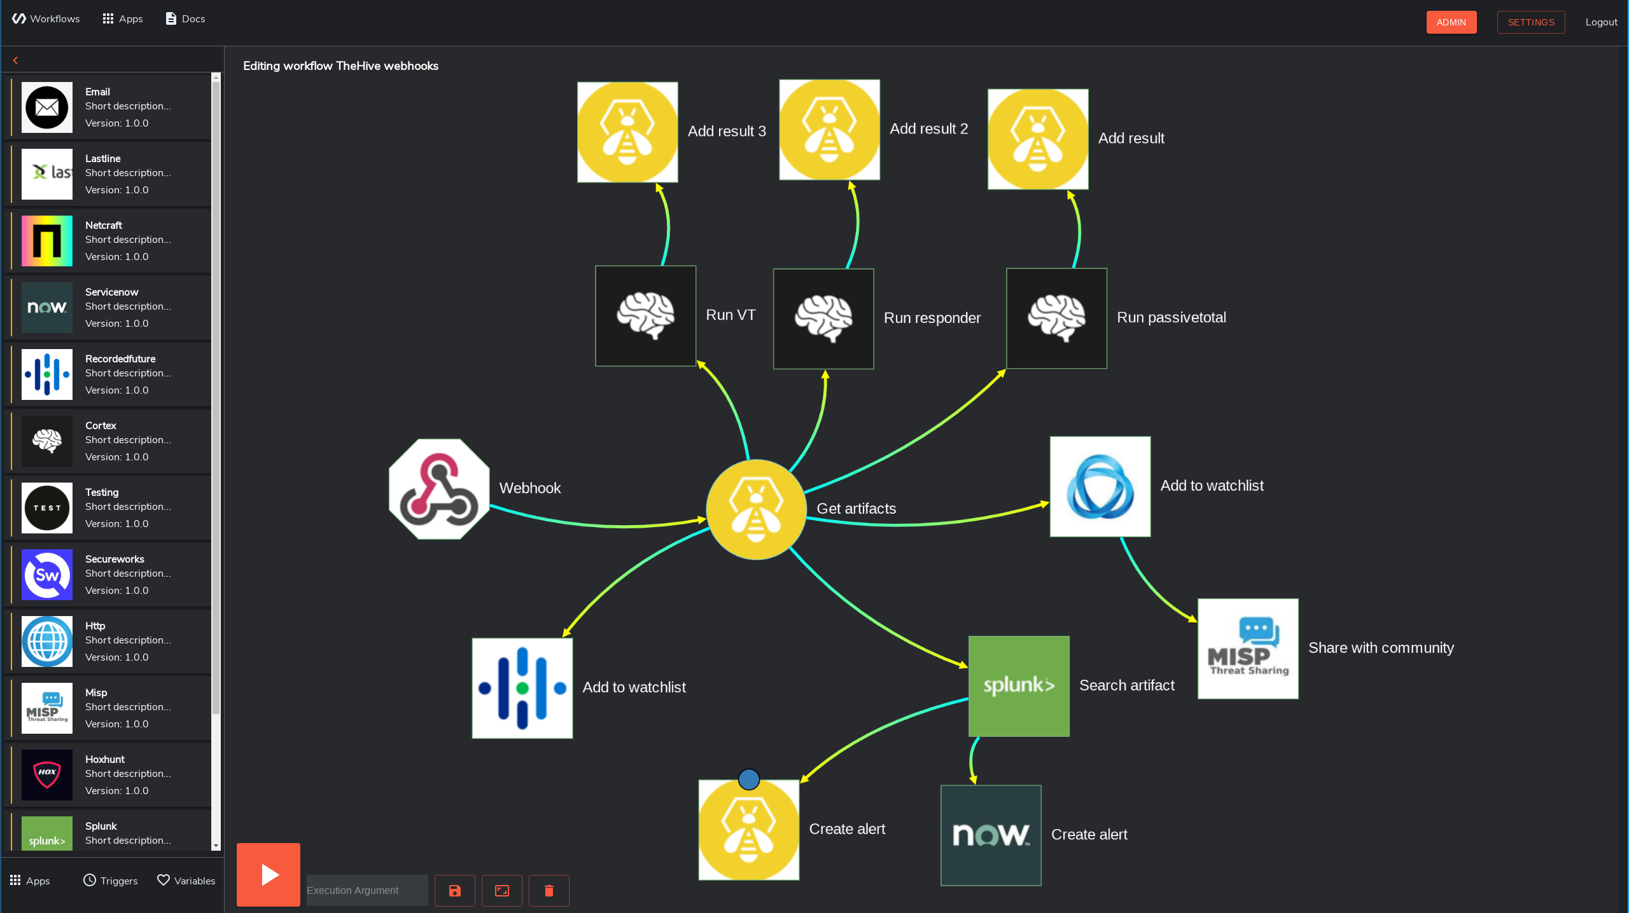Select the Hoxhunt app icon in sidebar
Screen dimensions: 1629x913
click(x=45, y=773)
